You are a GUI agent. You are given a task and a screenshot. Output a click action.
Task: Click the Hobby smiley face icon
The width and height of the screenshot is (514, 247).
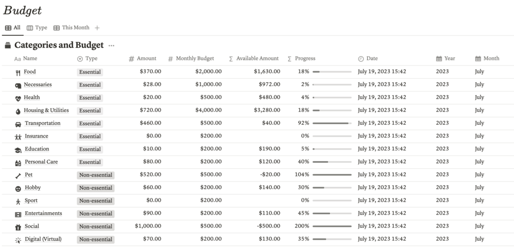(18, 188)
